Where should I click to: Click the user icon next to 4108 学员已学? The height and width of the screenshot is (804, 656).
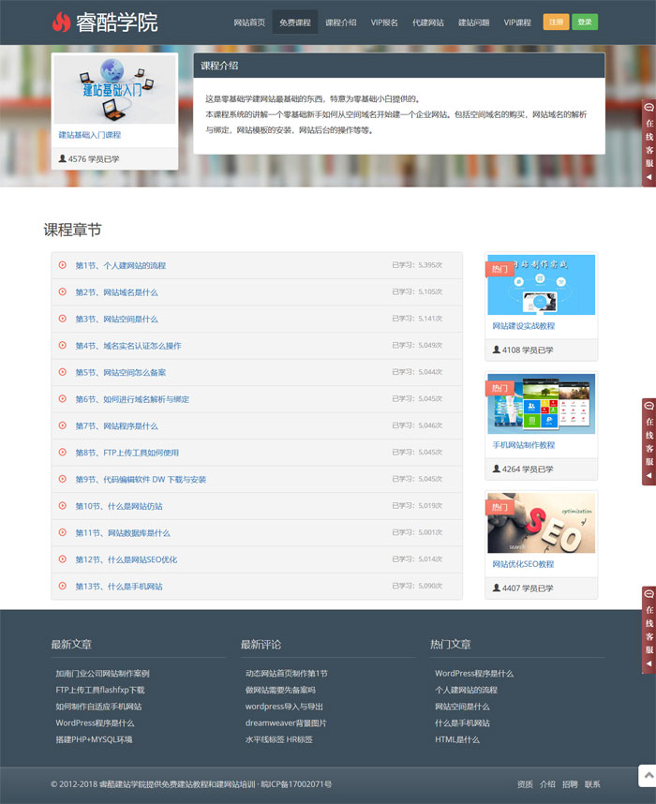pyautogui.click(x=496, y=350)
